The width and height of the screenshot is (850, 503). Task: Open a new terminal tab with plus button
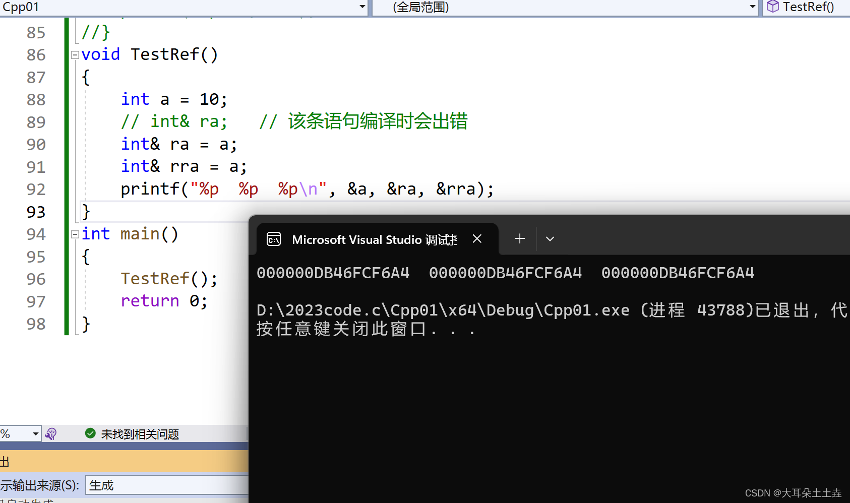tap(520, 239)
